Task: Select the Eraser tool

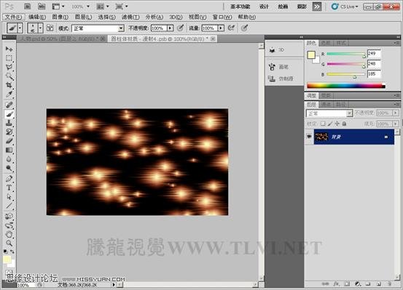Action: coord(9,141)
